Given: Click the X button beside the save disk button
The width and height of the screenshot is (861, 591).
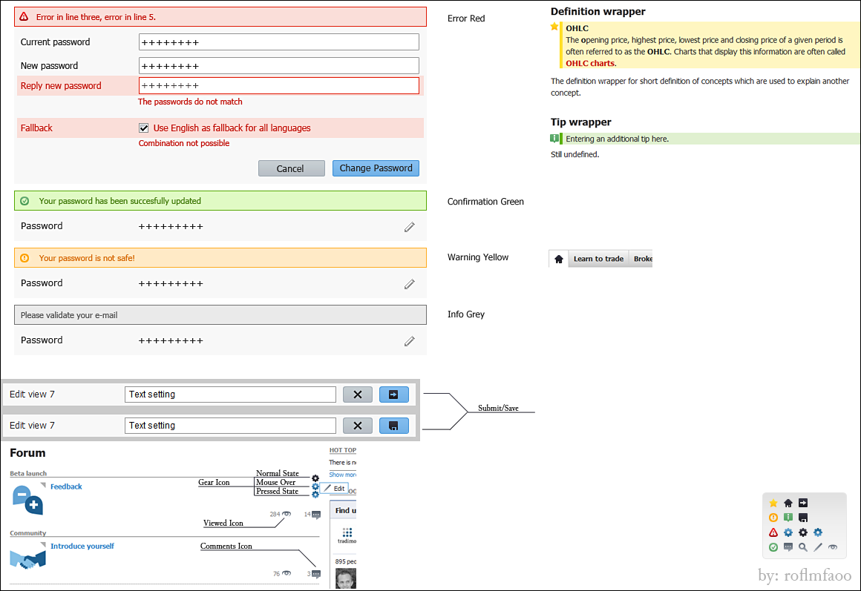Looking at the screenshot, I should (358, 426).
